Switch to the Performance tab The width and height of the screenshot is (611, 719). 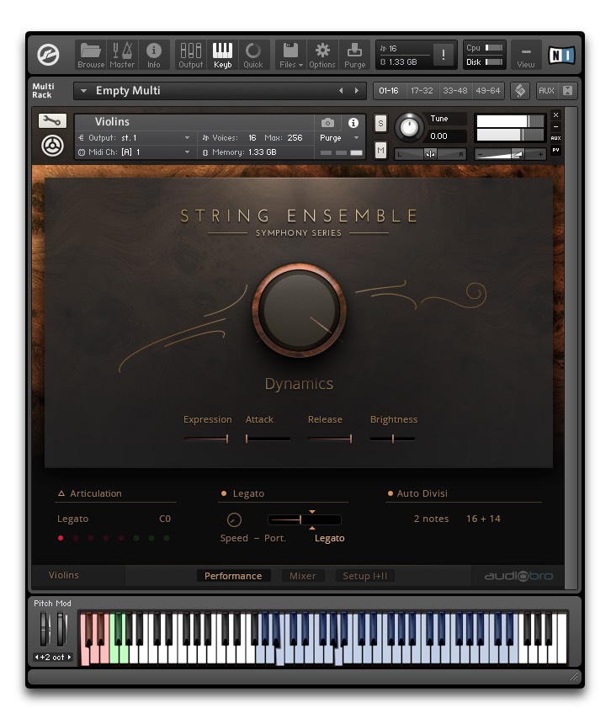[x=233, y=576]
